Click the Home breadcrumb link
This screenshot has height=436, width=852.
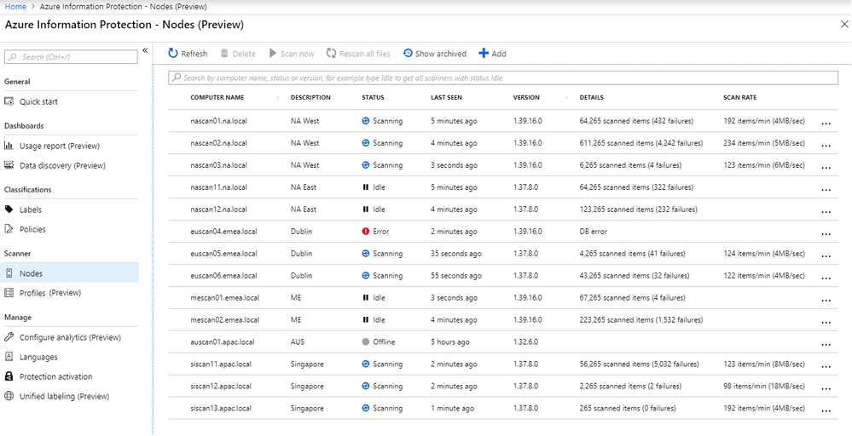click(15, 7)
